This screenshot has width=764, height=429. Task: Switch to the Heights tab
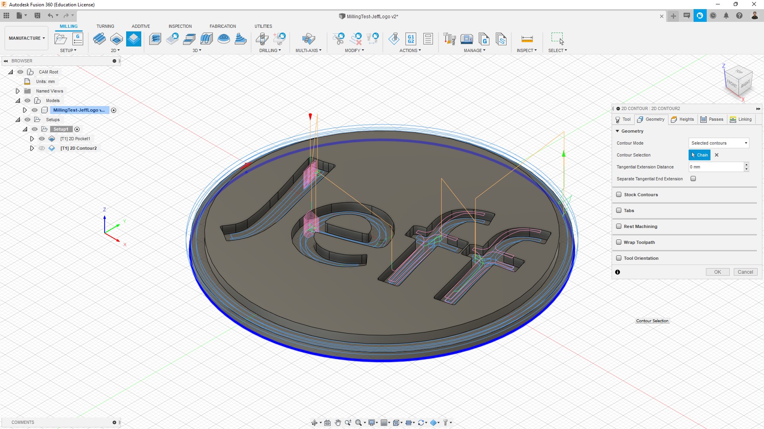pos(682,119)
